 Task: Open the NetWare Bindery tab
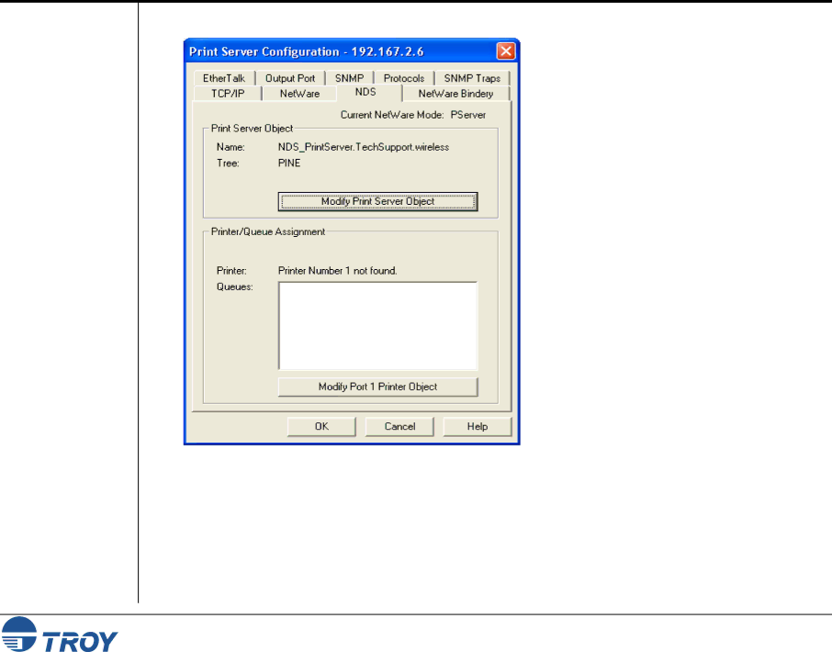(x=455, y=94)
